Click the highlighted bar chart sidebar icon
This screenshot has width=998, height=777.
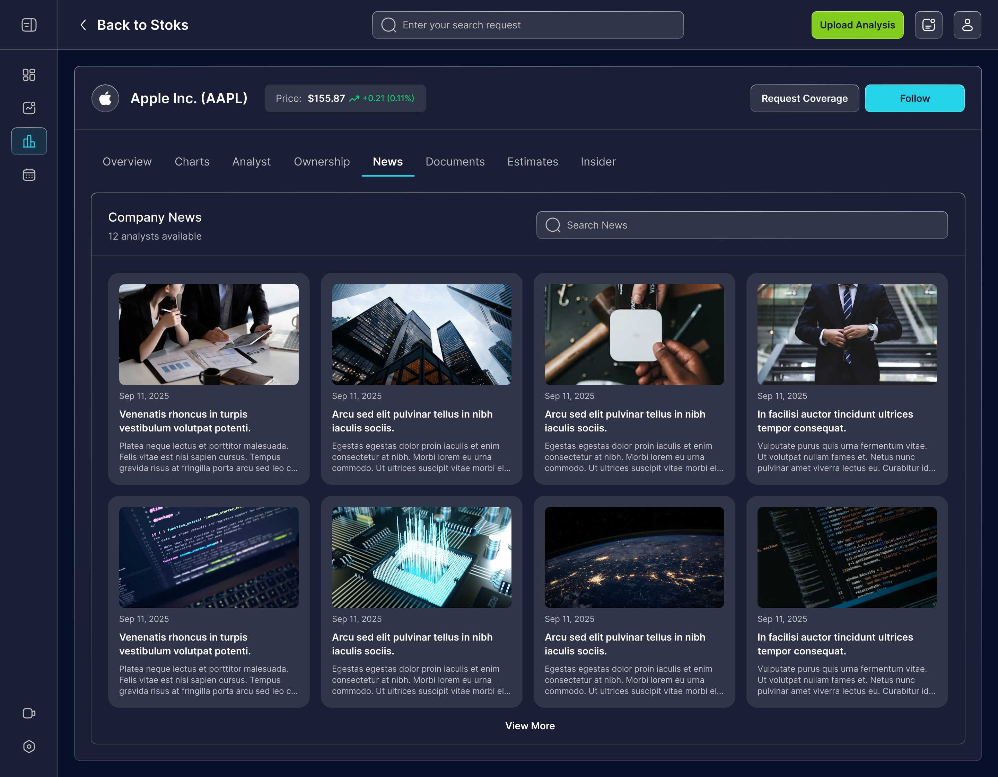tap(29, 142)
